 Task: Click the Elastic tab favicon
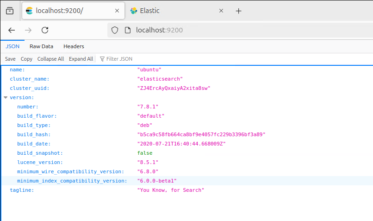pyautogui.click(x=134, y=11)
